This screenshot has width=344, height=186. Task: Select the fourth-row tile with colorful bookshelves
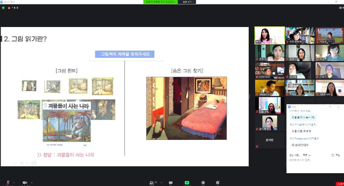(x=300, y=88)
